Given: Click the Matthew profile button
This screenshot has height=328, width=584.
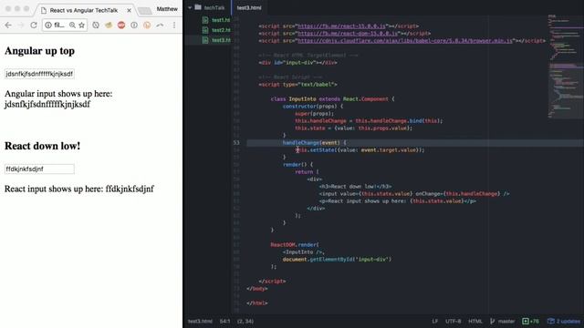Looking at the screenshot, I should click(x=167, y=9).
